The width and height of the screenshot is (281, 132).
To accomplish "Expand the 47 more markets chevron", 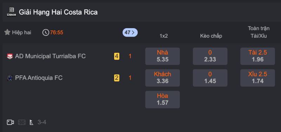I will pyautogui.click(x=130, y=32).
